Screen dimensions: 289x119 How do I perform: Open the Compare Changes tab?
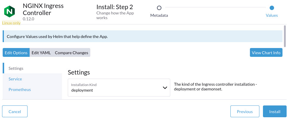[72, 53]
